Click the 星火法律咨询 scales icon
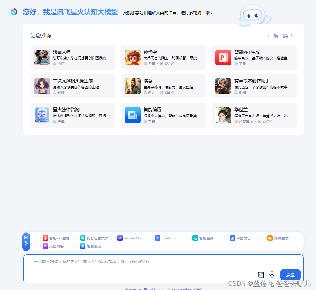Screen dimensions: 316x290 42,115
